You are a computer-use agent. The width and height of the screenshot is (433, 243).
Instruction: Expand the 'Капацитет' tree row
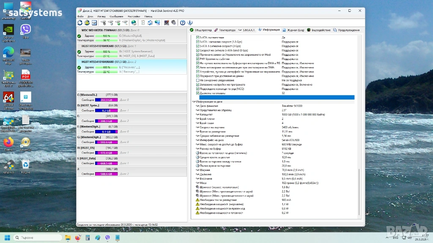pyautogui.click(x=197, y=114)
